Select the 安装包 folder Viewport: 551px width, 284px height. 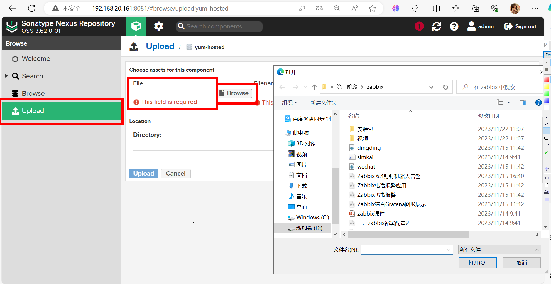pyautogui.click(x=361, y=129)
